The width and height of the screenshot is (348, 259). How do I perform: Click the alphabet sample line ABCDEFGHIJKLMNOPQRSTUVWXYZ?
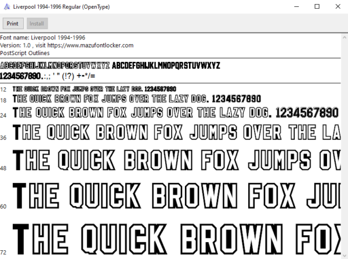point(110,65)
